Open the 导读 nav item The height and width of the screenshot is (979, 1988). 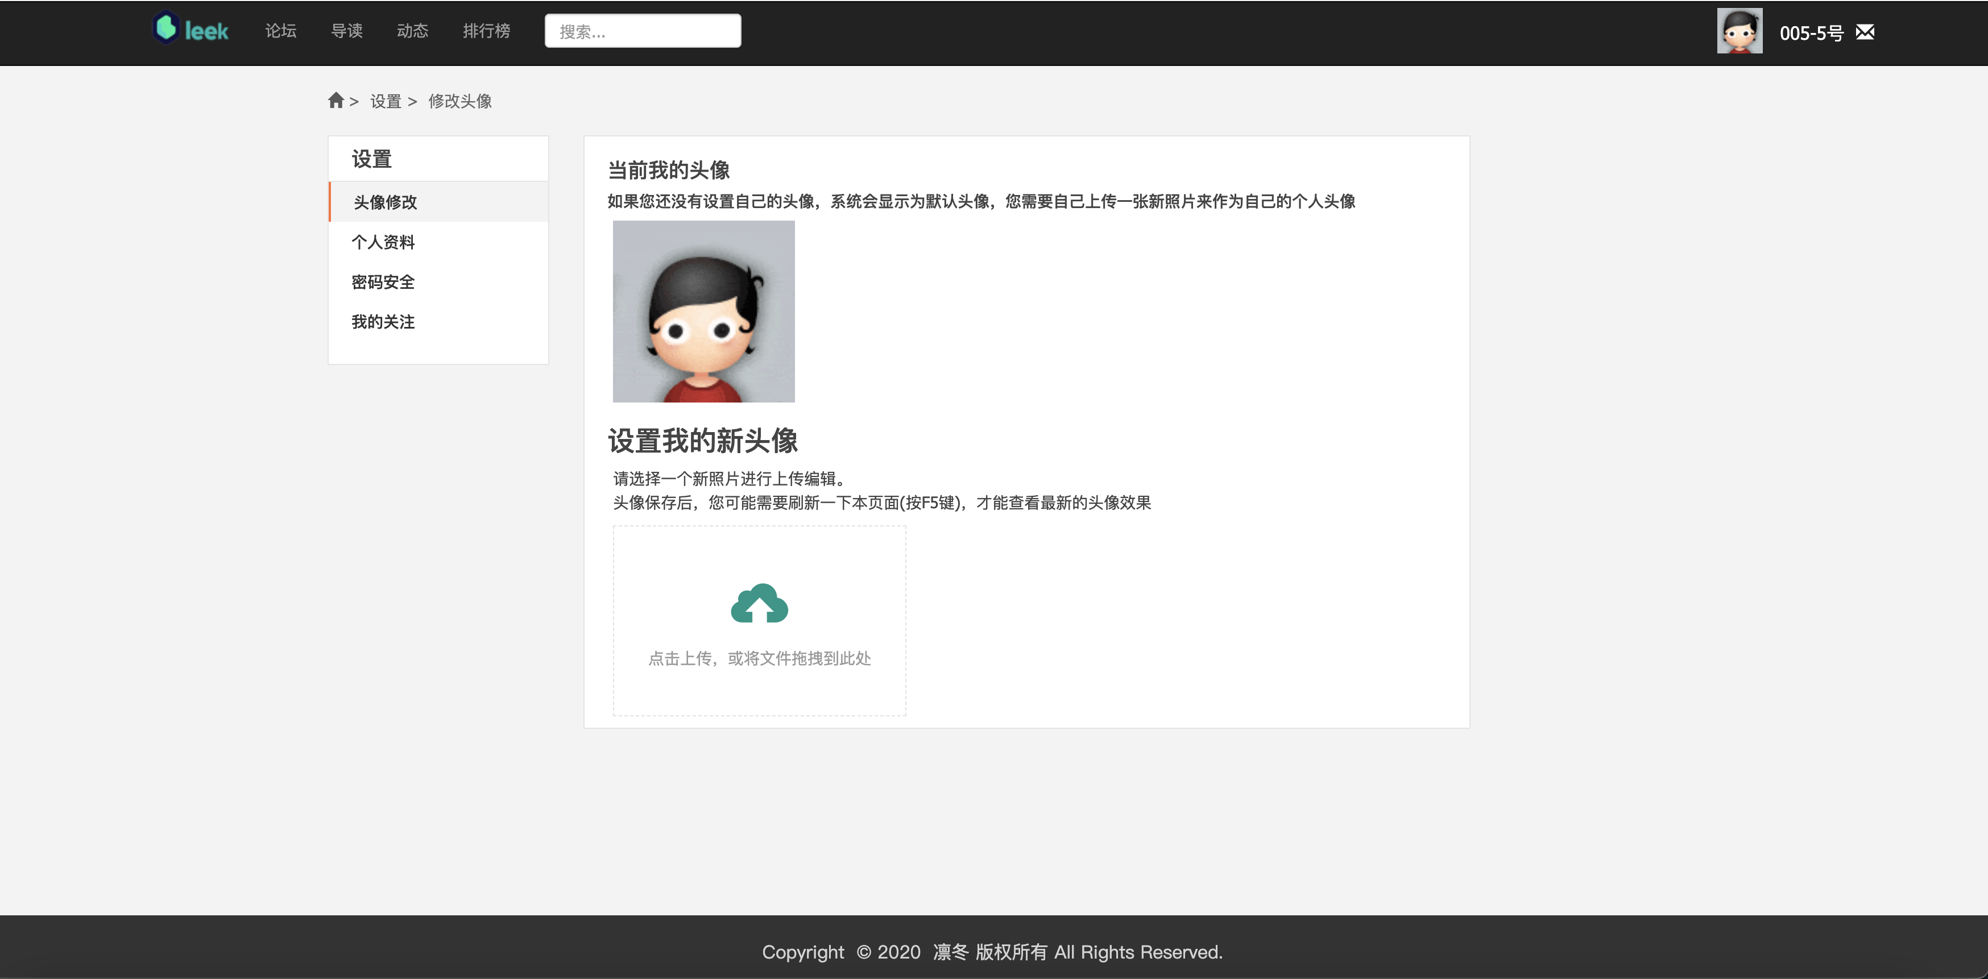[x=346, y=31]
